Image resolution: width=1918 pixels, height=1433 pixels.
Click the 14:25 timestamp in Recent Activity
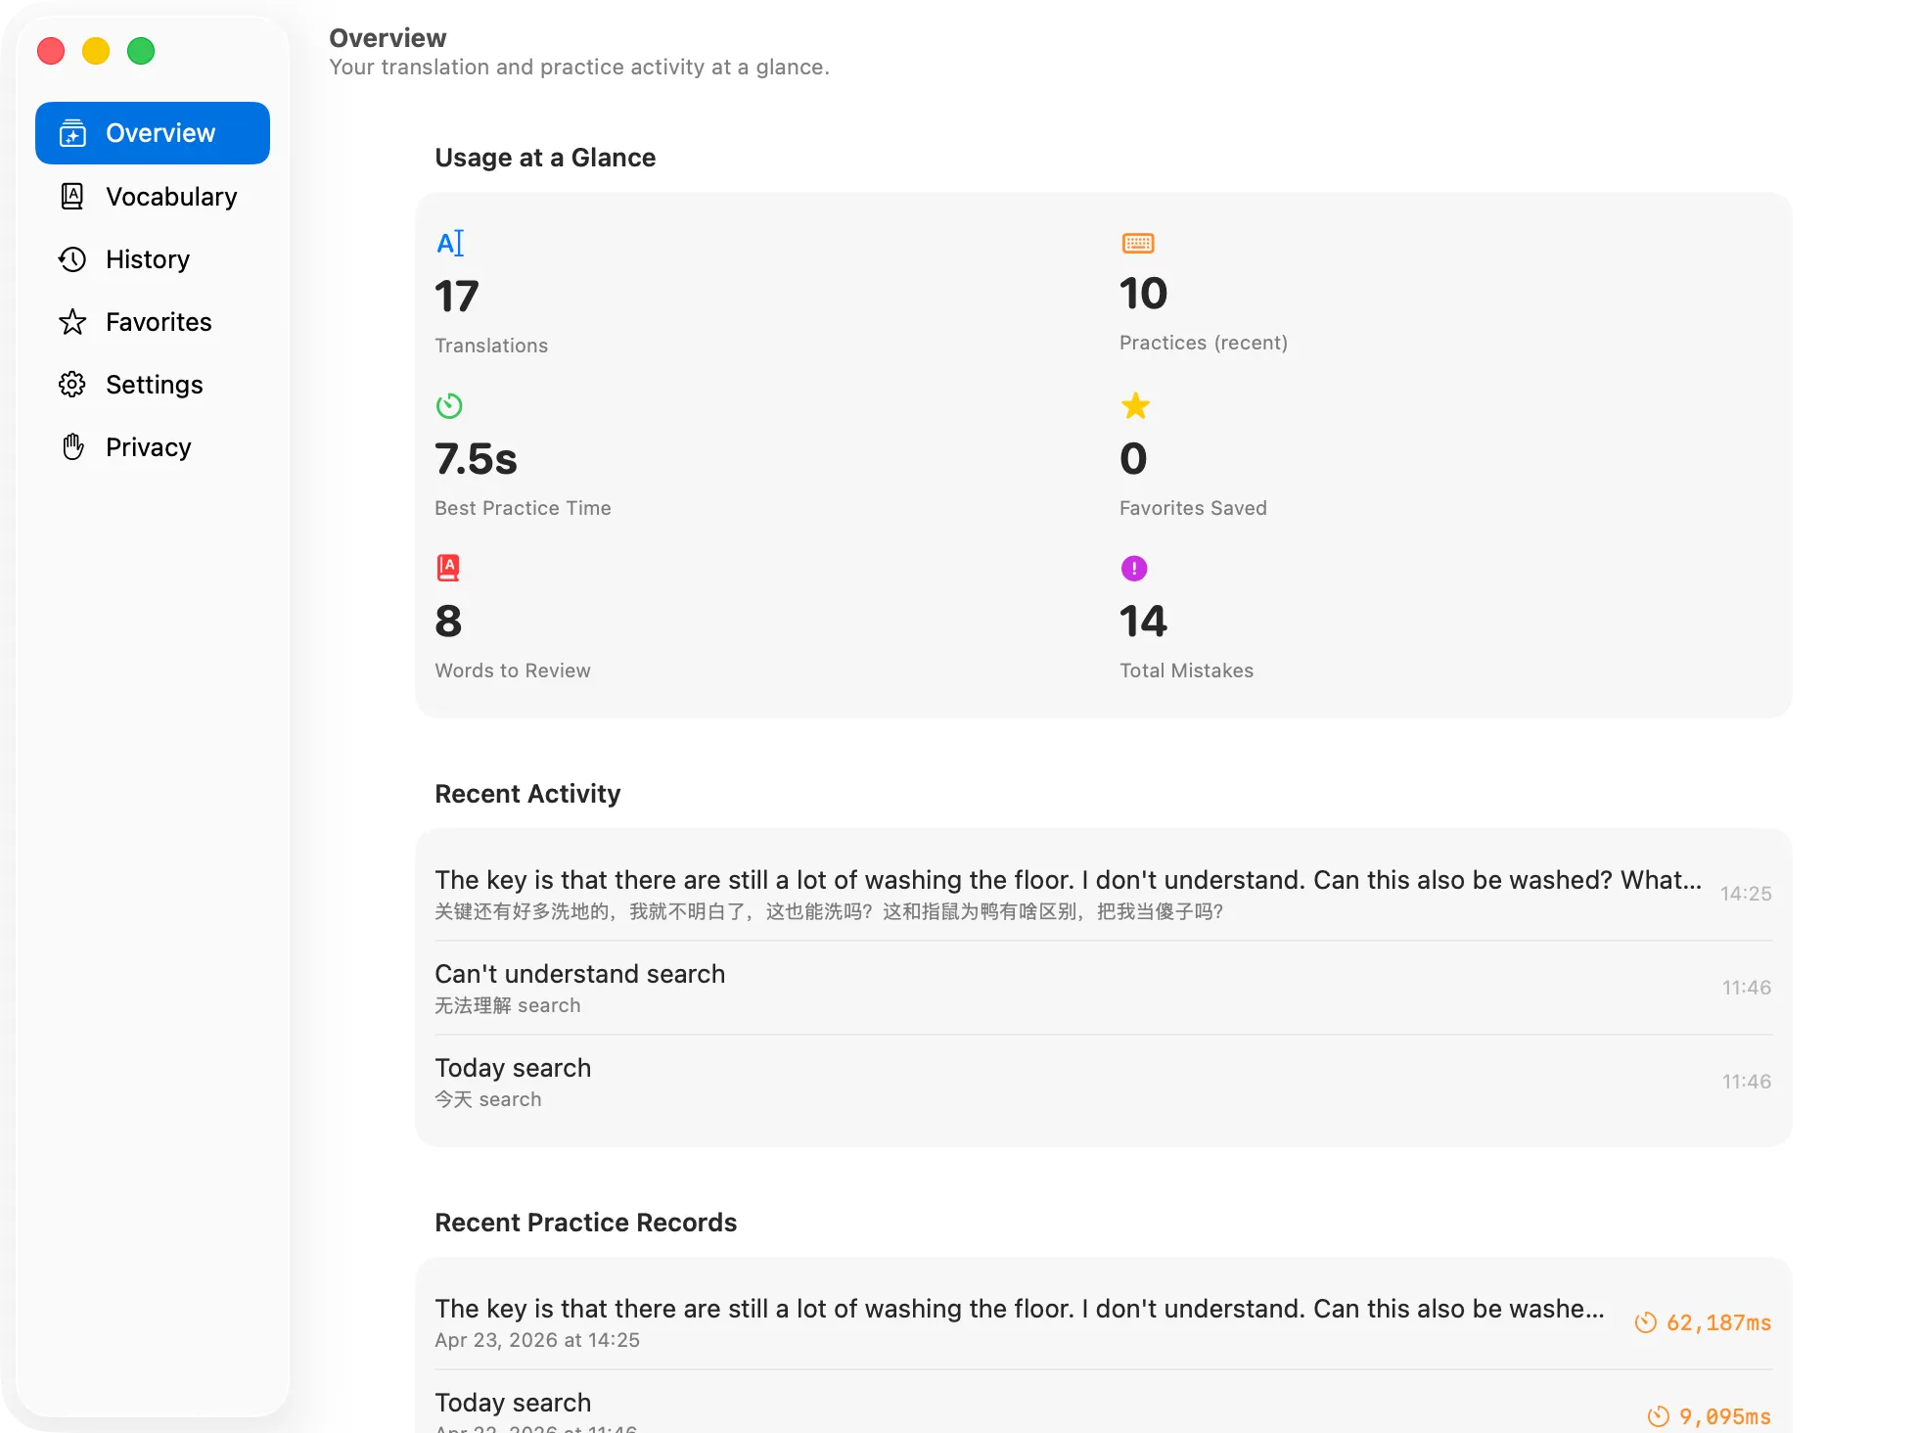[1746, 894]
